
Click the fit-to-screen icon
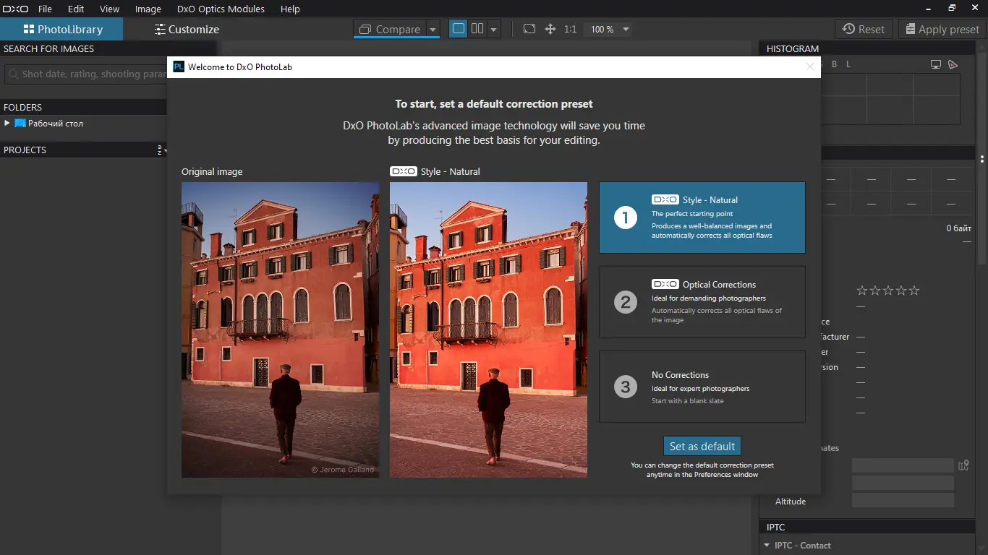[x=529, y=29]
